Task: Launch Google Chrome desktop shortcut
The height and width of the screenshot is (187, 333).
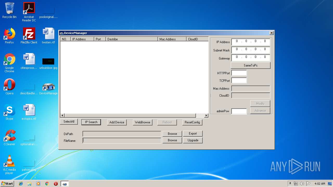Action: coord(9,63)
